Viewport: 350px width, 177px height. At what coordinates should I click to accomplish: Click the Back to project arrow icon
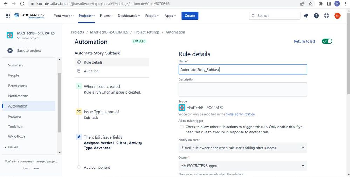coord(10,51)
